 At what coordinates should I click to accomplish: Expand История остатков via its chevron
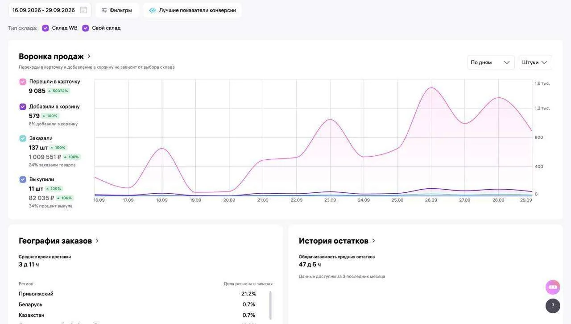tap(374, 241)
